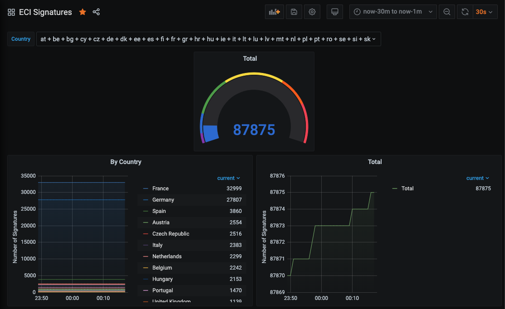Click the dashboards grid icon top-left
Image resolution: width=505 pixels, height=309 pixels.
point(11,12)
